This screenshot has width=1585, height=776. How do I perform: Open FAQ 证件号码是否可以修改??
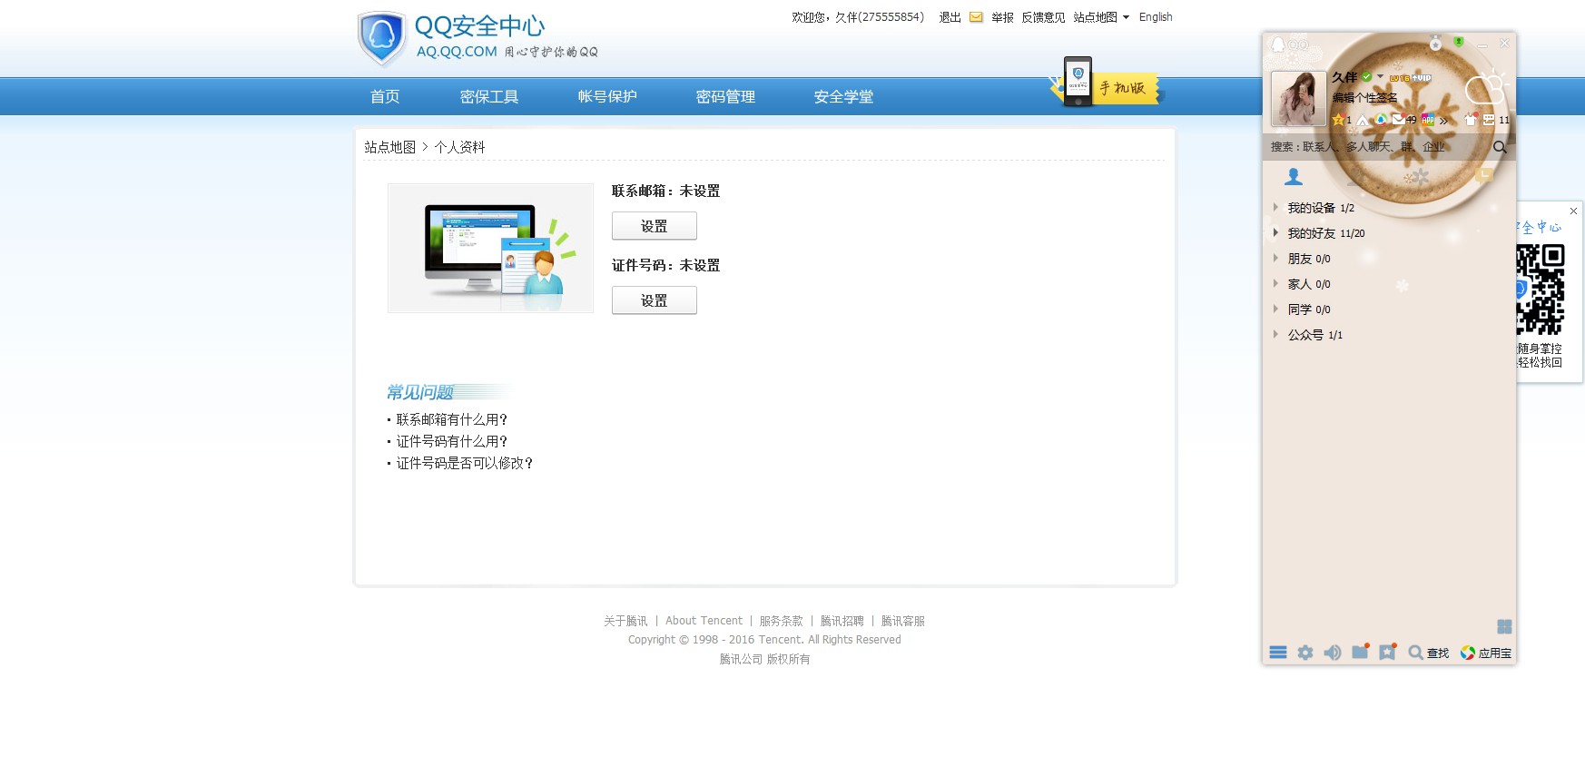click(465, 463)
